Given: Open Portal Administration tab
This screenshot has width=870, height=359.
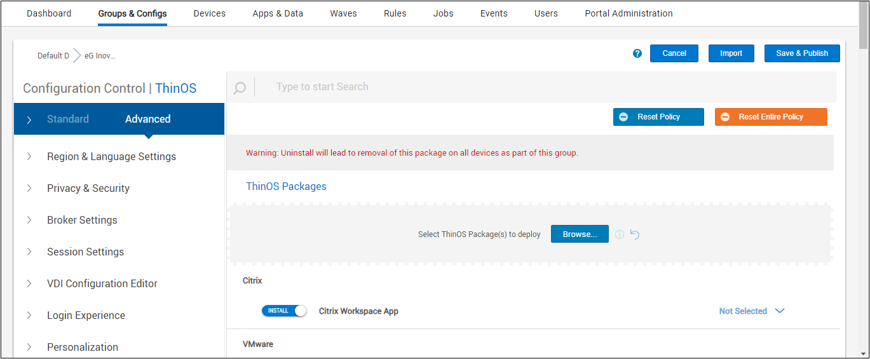Looking at the screenshot, I should pyautogui.click(x=629, y=13).
